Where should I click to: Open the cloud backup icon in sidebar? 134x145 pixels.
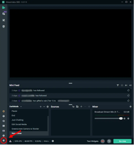click(x=3, y=121)
